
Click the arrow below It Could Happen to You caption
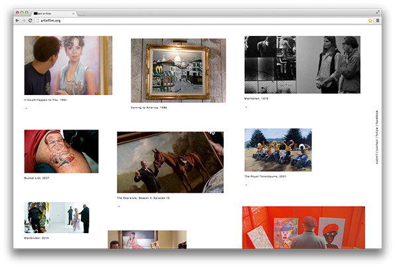pyautogui.click(x=26, y=108)
